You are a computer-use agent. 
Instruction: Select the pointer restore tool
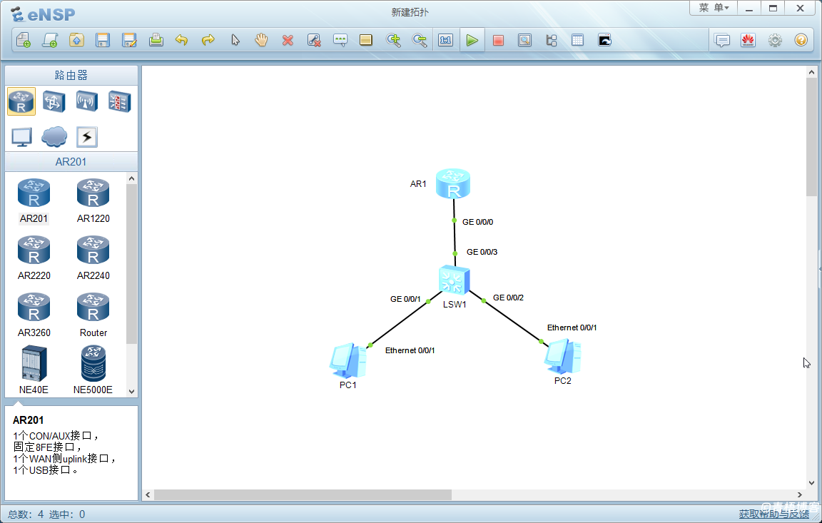pyautogui.click(x=235, y=41)
